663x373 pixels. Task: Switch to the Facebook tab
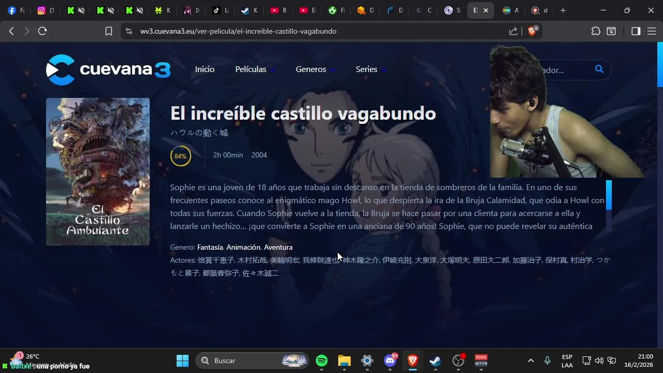point(16,10)
